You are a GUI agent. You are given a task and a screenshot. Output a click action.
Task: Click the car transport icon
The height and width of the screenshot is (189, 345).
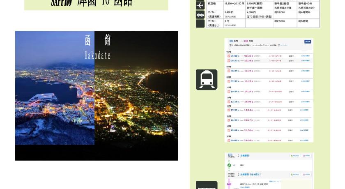200,15
